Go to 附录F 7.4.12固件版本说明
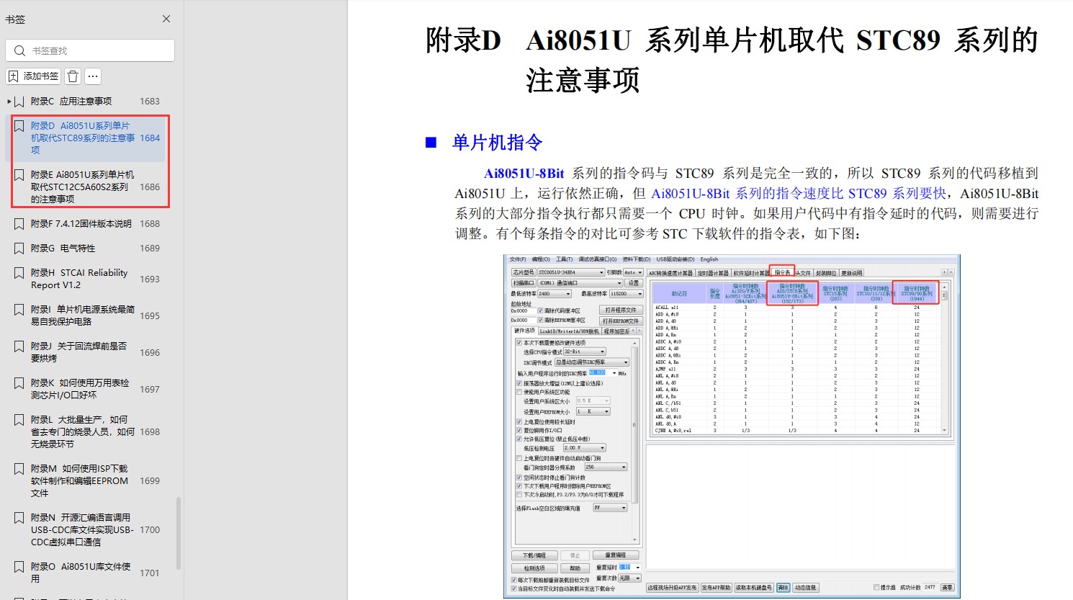 pyautogui.click(x=81, y=224)
